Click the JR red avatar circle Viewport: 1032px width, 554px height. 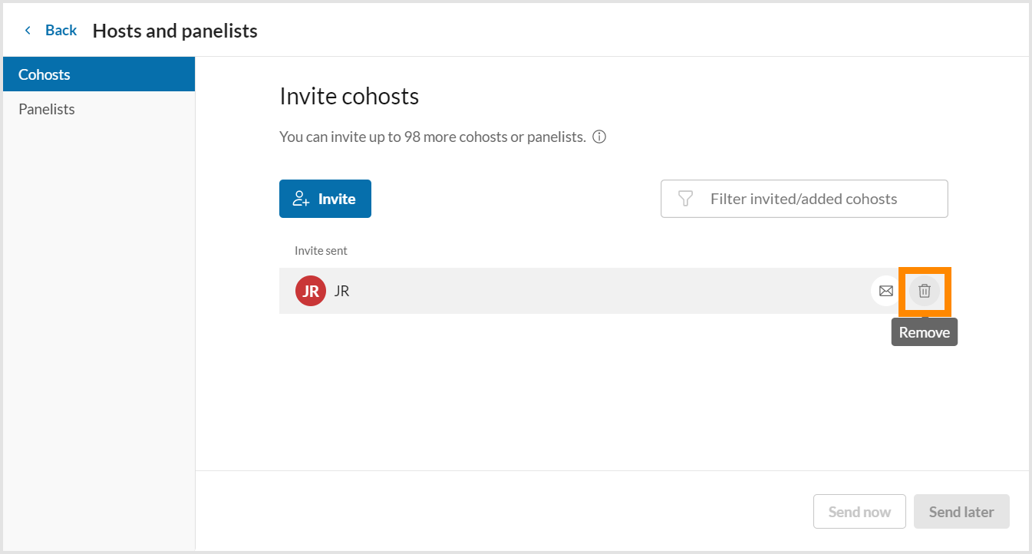click(311, 291)
